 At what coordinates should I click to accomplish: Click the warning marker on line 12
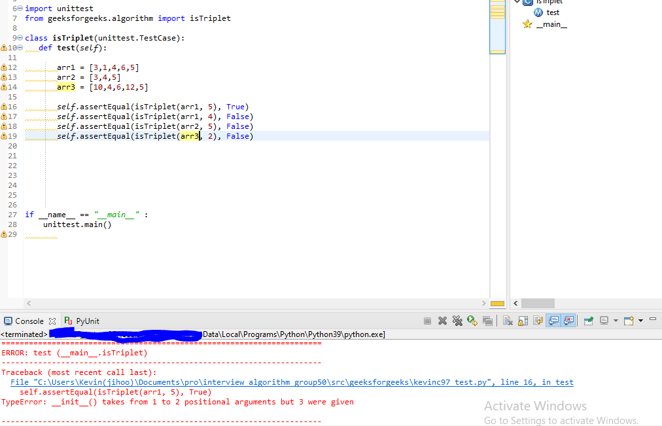(x=4, y=67)
